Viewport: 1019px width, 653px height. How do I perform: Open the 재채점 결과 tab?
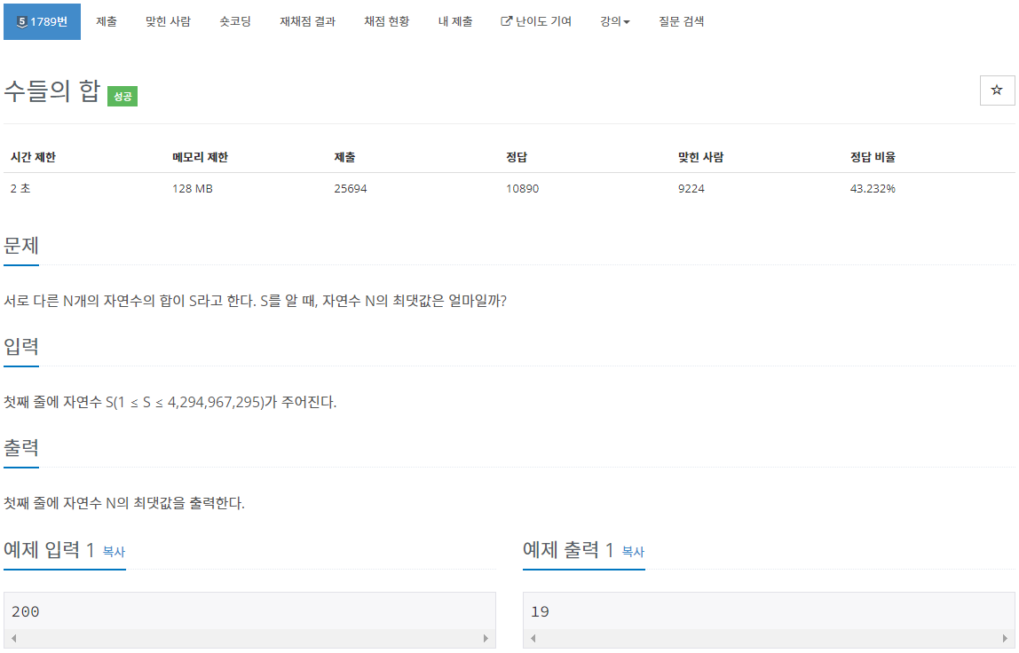tap(307, 21)
